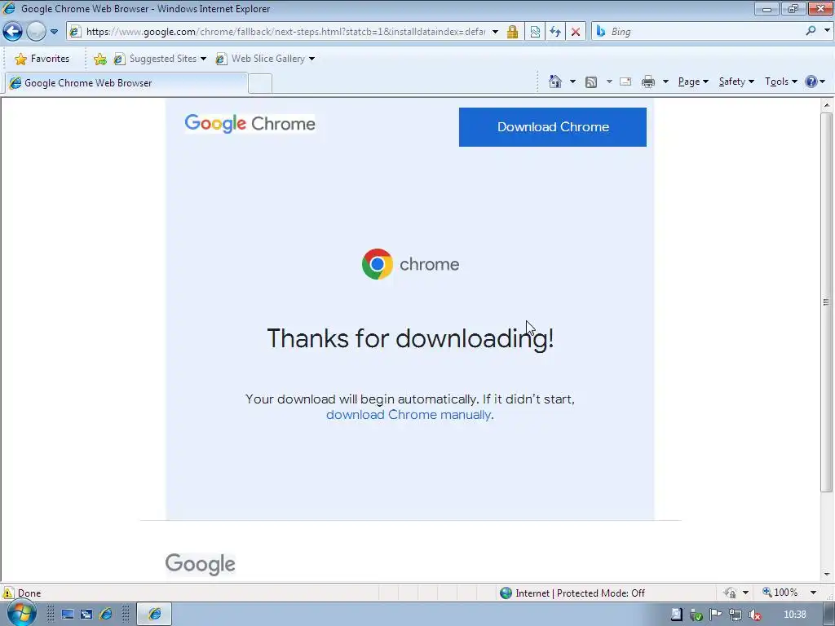Click the Google Chrome logo on page
The image size is (835, 626).
tap(250, 124)
